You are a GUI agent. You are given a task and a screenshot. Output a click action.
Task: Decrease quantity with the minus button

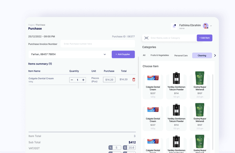72,80
